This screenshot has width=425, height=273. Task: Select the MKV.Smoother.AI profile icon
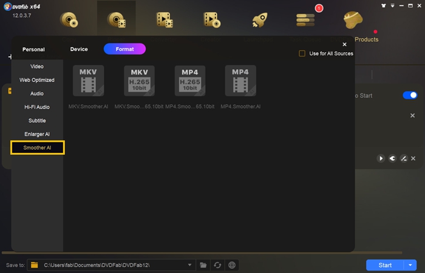[x=89, y=81]
